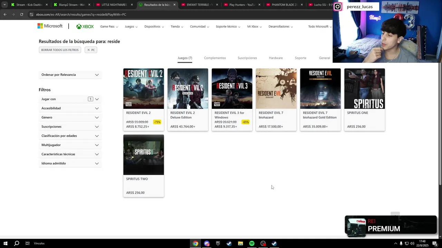Open the last Steam icon on taskbar

coord(274,244)
